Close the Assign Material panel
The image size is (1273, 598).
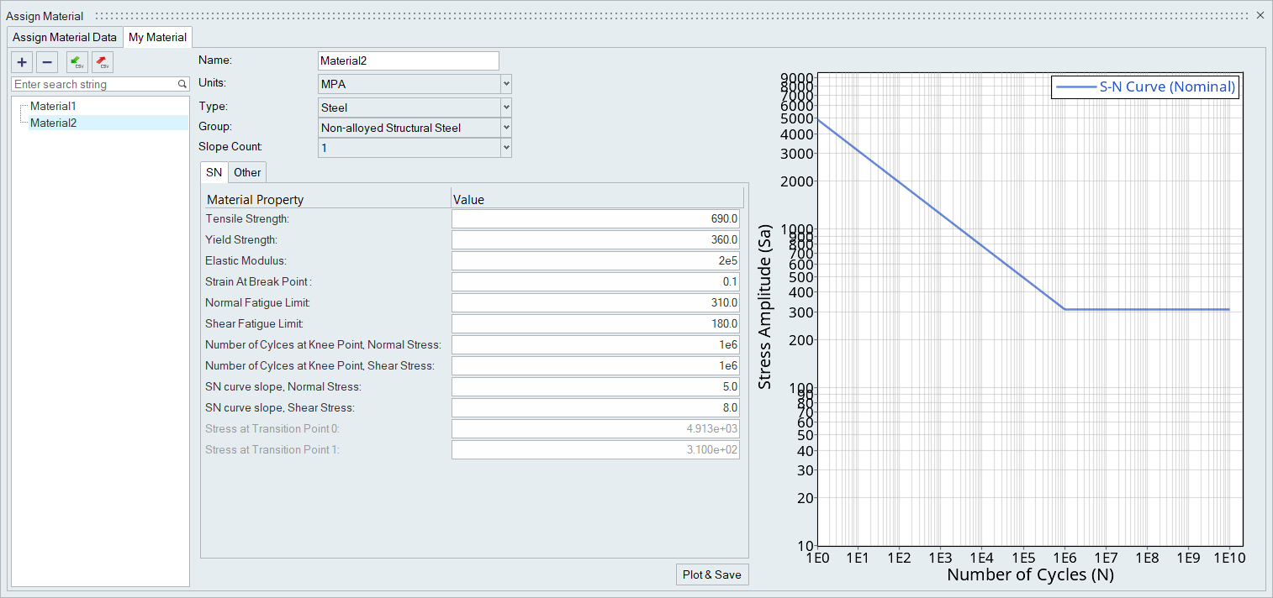[x=1260, y=15]
